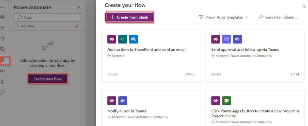308x126 pixels.
Task: Click the 27194 usage count
Action: pos(294,74)
